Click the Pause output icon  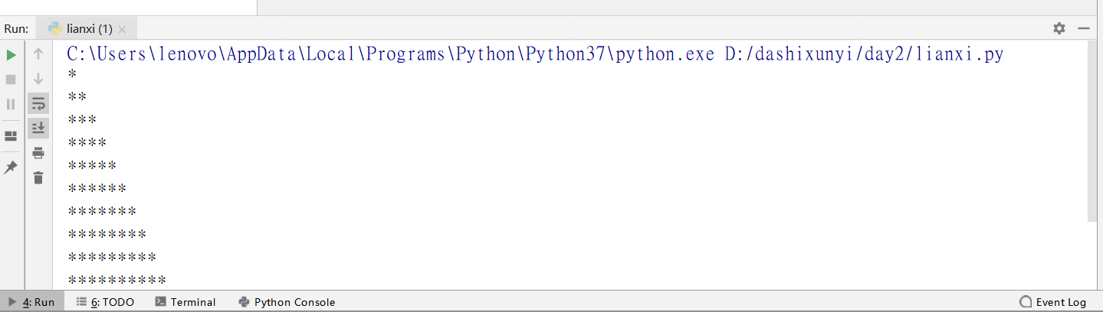click(x=11, y=104)
